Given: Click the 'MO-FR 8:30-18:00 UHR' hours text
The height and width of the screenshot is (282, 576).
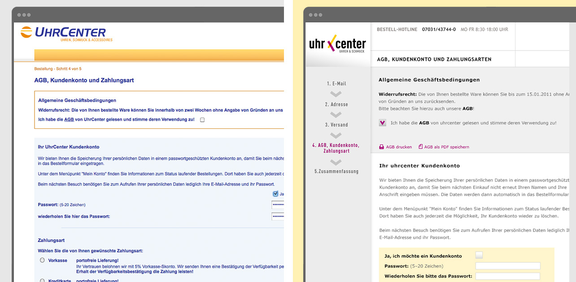Looking at the screenshot, I should 484,30.
